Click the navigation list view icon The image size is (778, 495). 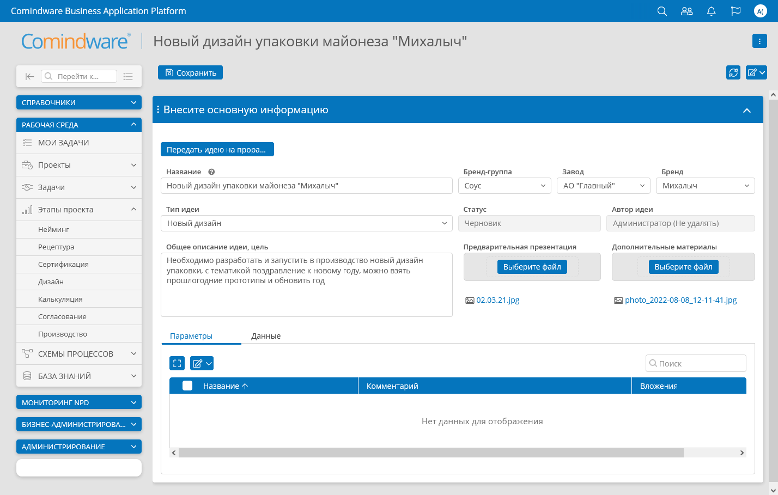click(x=128, y=76)
